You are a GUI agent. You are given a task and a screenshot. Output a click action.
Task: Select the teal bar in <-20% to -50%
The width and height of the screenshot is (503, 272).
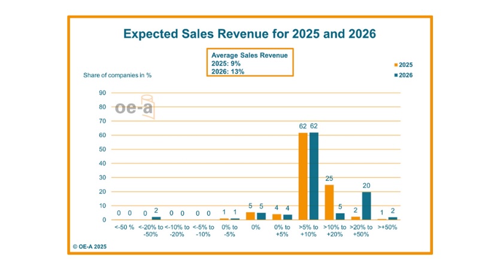point(156,218)
